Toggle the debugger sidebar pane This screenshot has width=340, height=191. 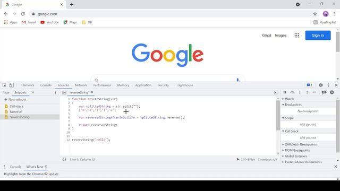276,92
